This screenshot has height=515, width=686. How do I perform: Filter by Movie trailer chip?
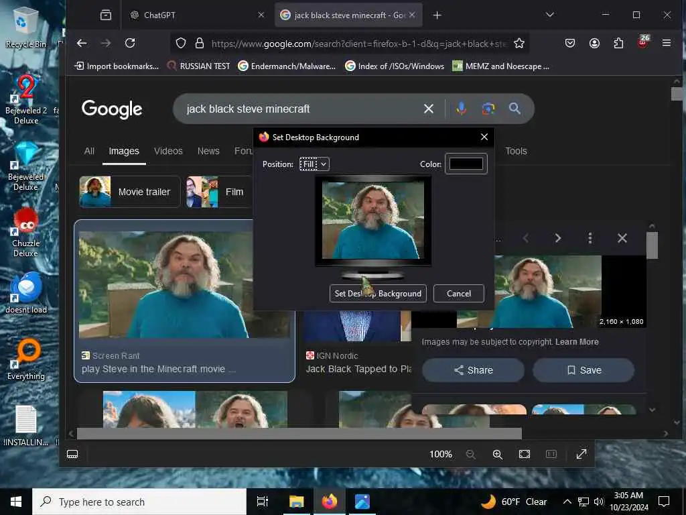[x=129, y=192]
